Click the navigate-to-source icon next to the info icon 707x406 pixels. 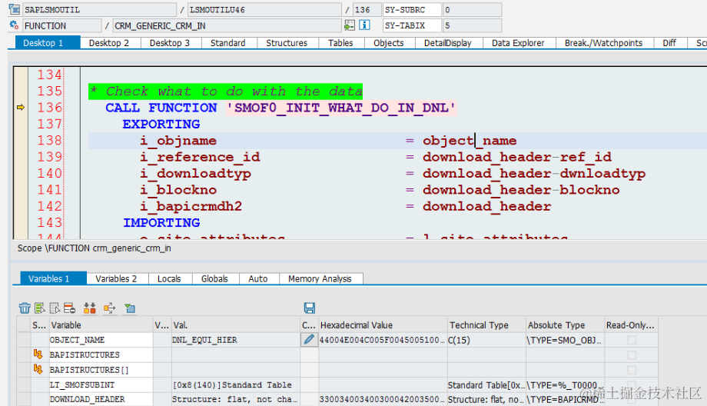[x=350, y=25]
